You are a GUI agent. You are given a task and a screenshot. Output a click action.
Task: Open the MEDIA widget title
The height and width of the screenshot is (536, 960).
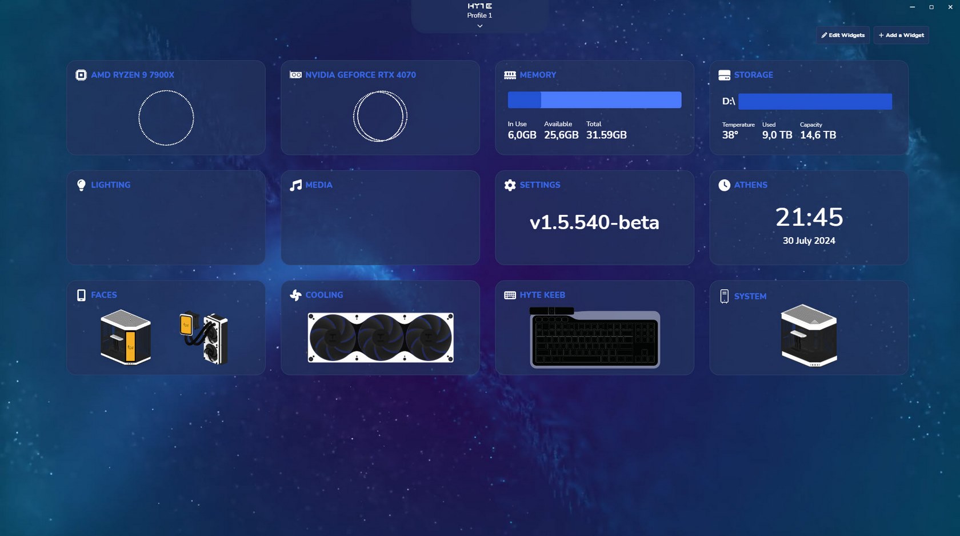319,185
